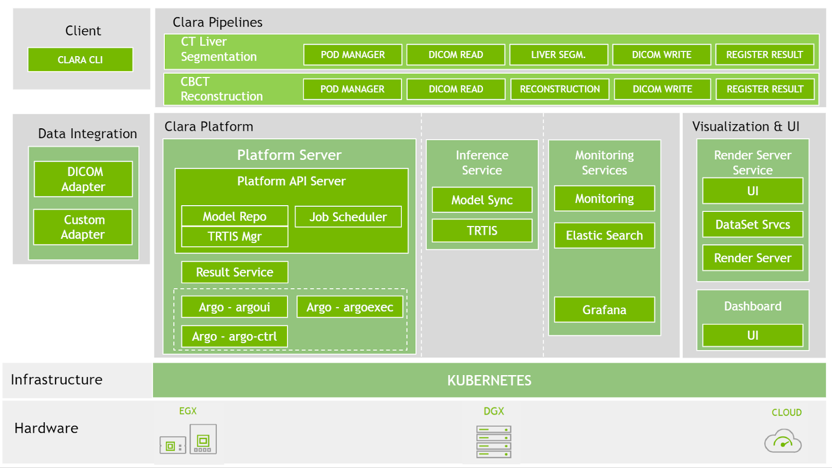The height and width of the screenshot is (468, 832).
Task: Click the Inference Service heading
Action: 482,163
